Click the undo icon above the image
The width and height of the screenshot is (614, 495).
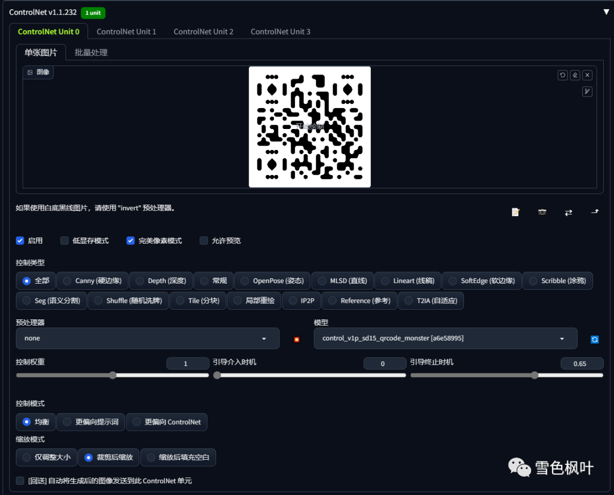click(562, 75)
